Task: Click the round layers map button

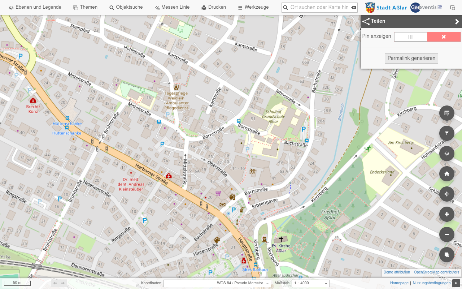Action: [x=447, y=154]
